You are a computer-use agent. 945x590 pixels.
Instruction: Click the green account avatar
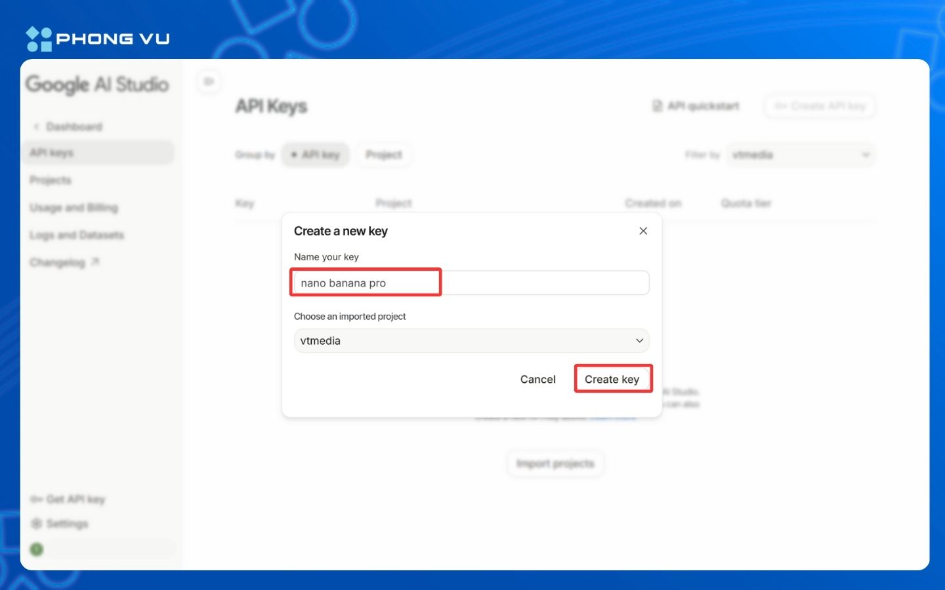(x=37, y=549)
